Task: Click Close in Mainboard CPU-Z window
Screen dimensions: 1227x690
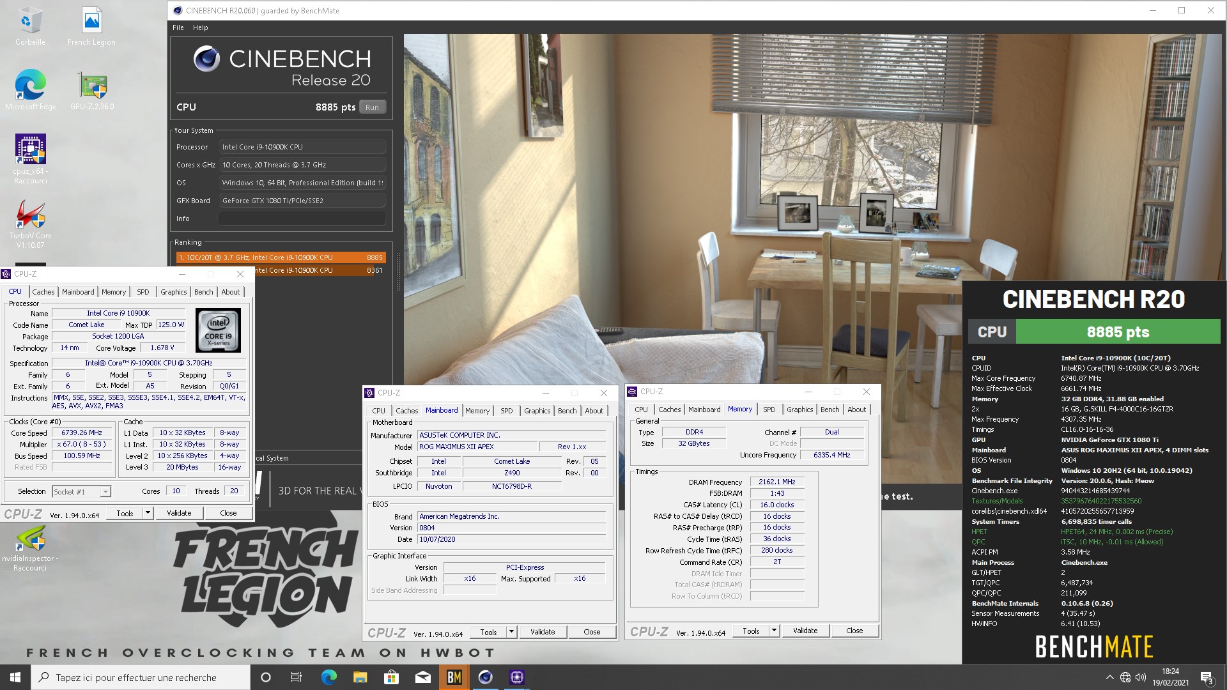Action: tap(592, 632)
